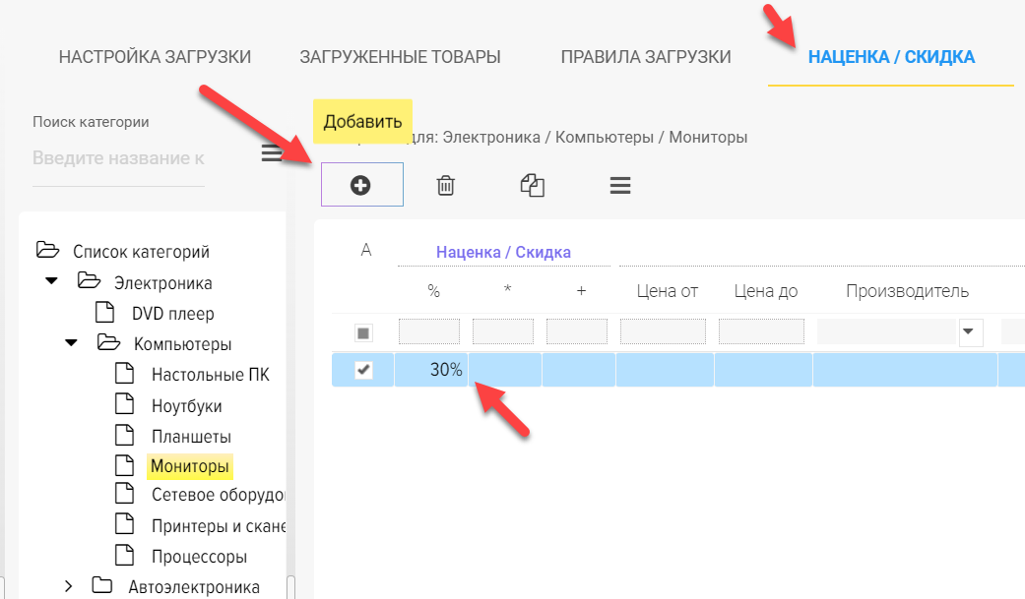This screenshot has width=1025, height=599.
Task: Click the Ноутбуки file icon
Action: pos(124,403)
